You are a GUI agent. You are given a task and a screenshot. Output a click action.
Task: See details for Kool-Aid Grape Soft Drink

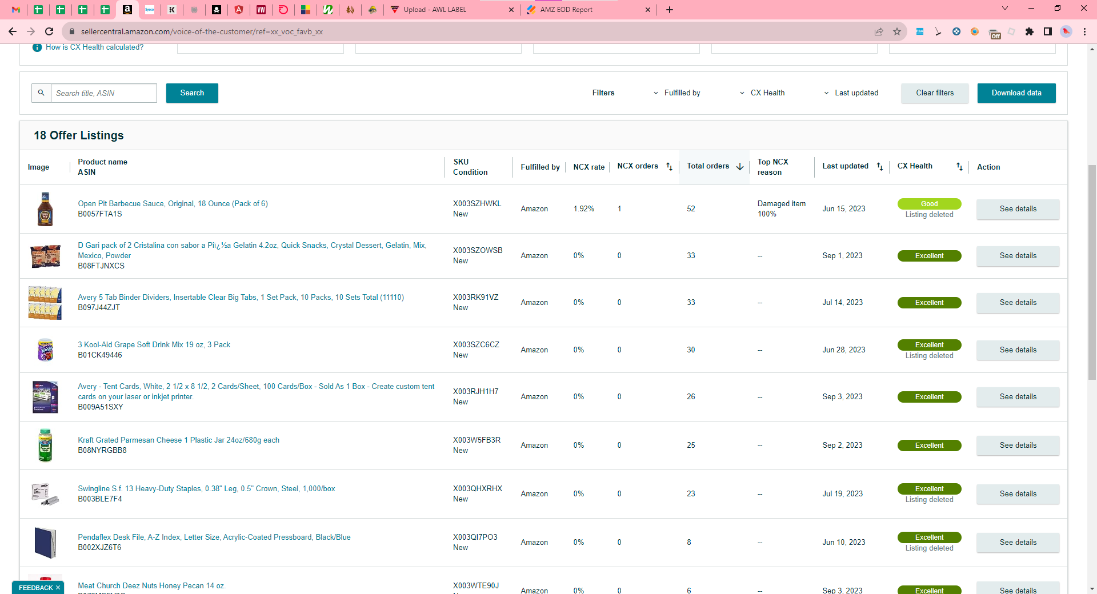(1018, 350)
